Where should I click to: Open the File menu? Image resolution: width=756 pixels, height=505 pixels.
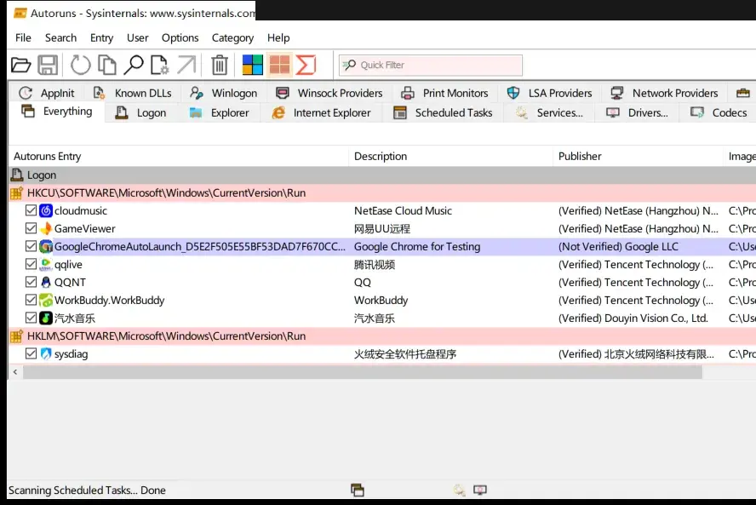(23, 37)
